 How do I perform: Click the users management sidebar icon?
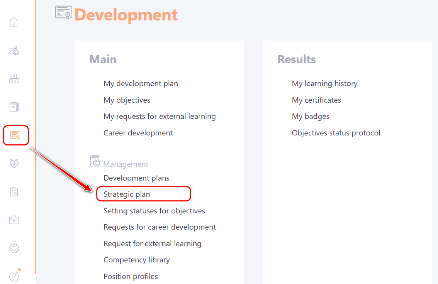[x=14, y=51]
